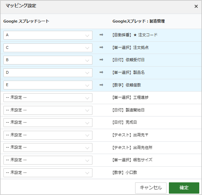Screen dimensions: 202x195
Task: Click the キャンセル button
Action: coord(151,188)
